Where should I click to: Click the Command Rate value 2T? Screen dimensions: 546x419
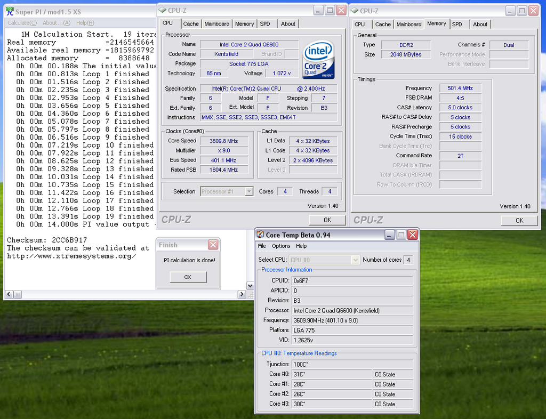click(460, 156)
